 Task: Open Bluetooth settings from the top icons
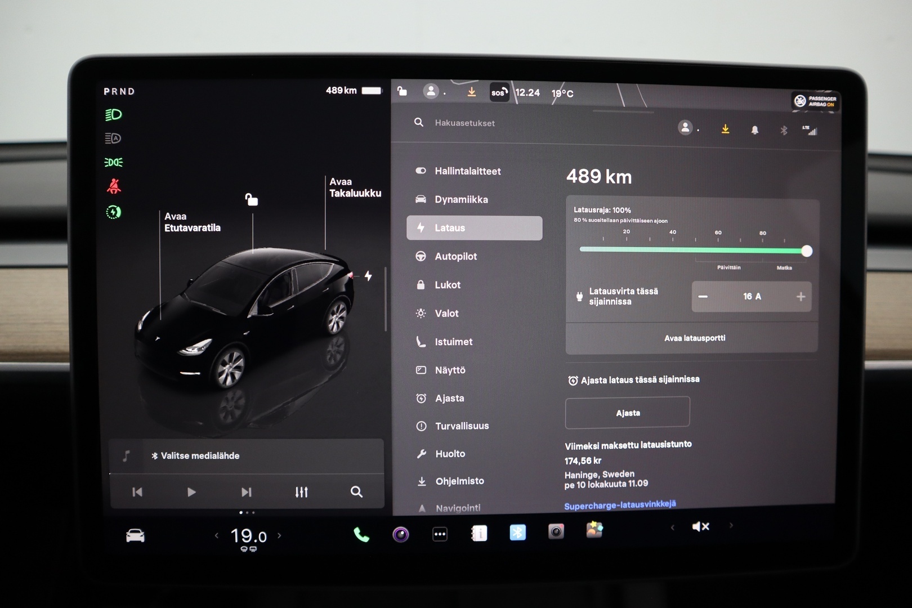[783, 131]
